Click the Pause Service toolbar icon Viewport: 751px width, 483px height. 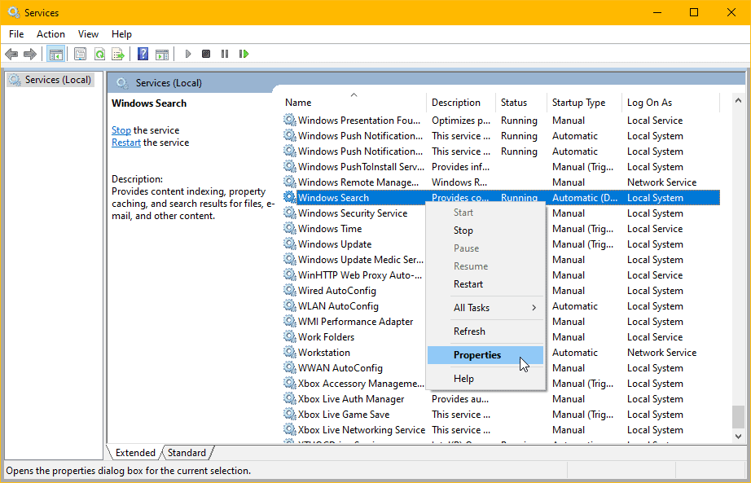click(225, 54)
